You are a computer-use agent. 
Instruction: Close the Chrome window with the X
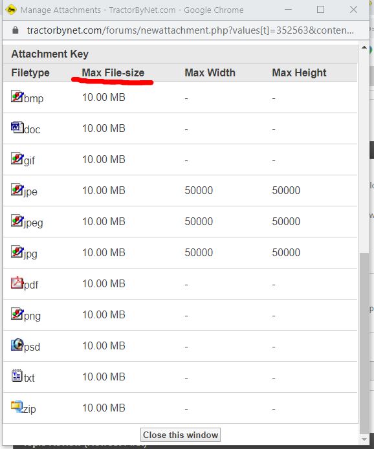(353, 10)
